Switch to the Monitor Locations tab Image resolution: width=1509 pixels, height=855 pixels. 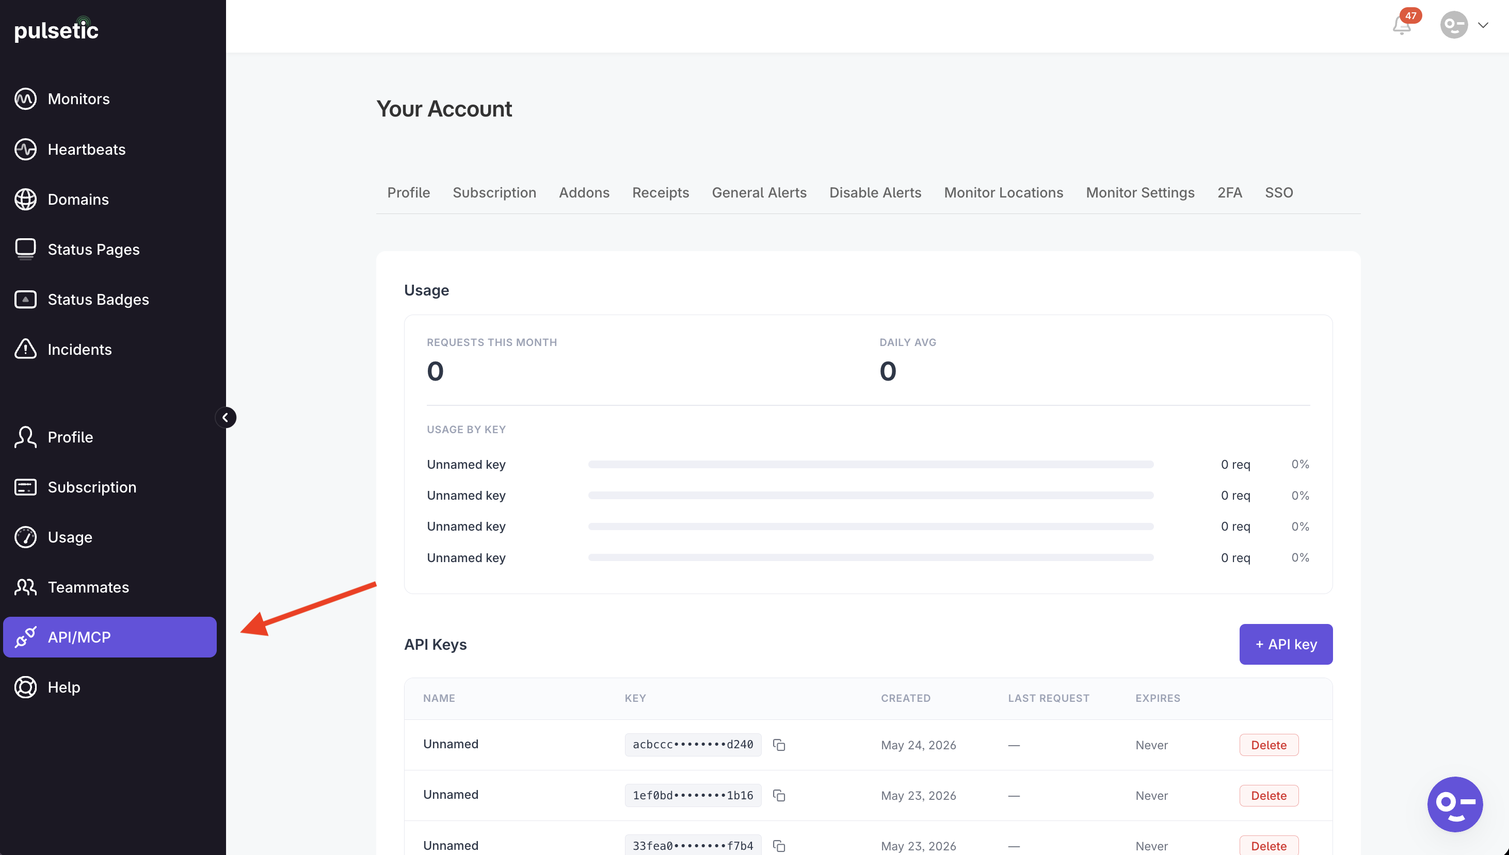coord(1003,193)
